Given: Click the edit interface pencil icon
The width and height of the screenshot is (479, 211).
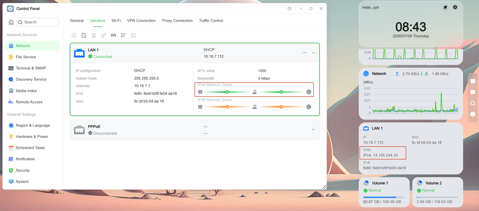Looking at the screenshot, I should coord(84,35).
